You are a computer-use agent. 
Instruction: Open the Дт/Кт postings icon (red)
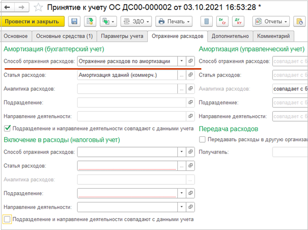pyautogui.click(x=238, y=22)
